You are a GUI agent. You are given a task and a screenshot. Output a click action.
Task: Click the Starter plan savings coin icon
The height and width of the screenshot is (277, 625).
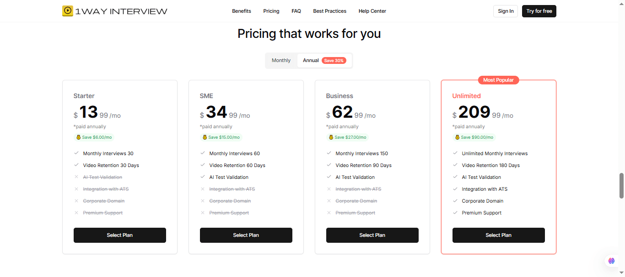coord(78,137)
